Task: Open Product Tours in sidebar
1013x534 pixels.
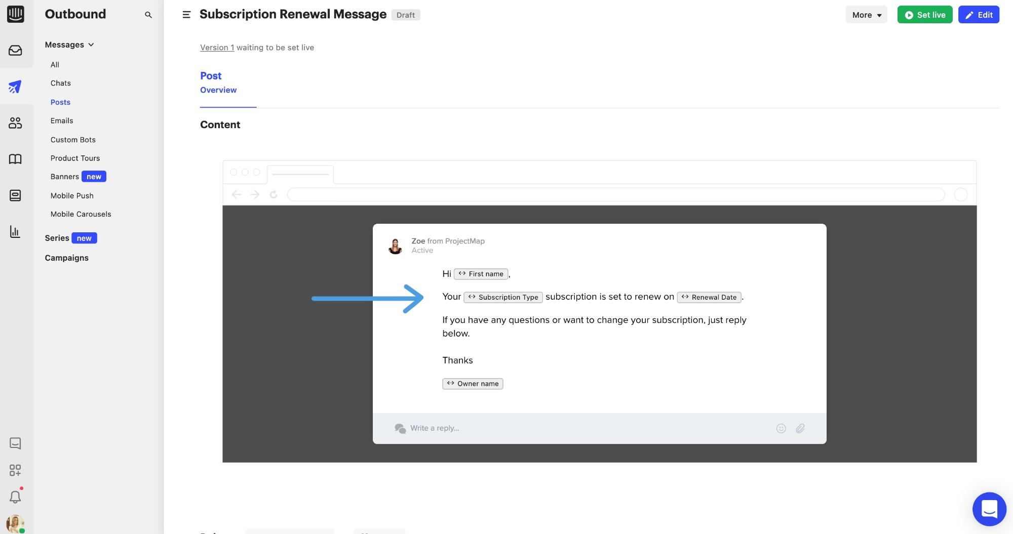Action: pyautogui.click(x=75, y=158)
